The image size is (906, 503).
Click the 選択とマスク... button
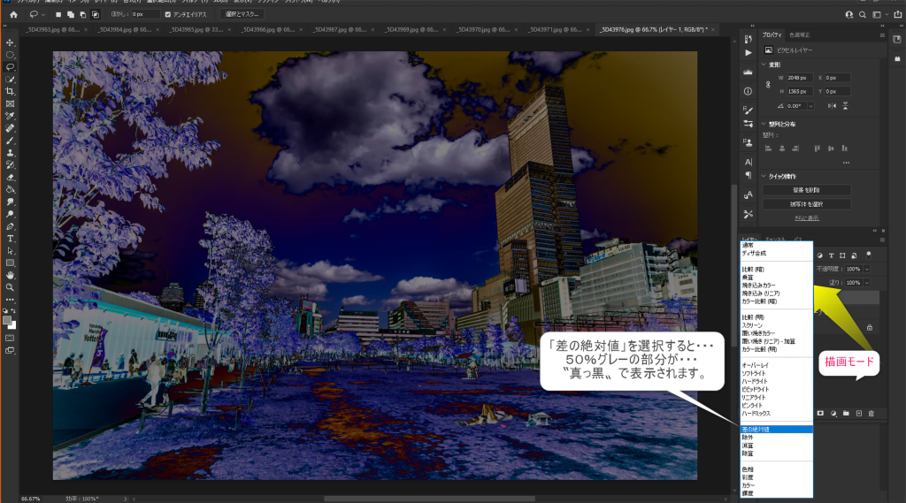(x=242, y=14)
